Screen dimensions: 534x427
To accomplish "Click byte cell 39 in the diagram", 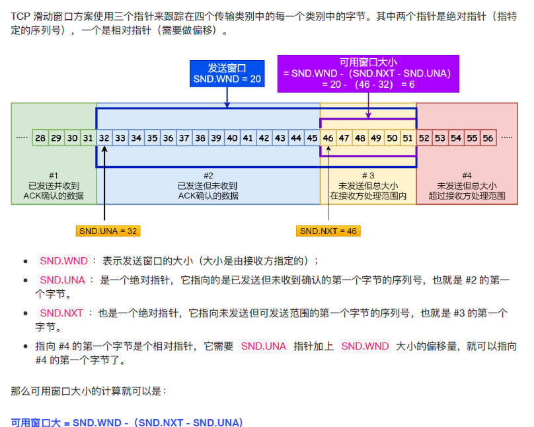I will [216, 138].
